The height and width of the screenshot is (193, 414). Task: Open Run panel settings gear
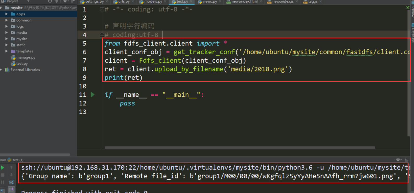coord(398,160)
